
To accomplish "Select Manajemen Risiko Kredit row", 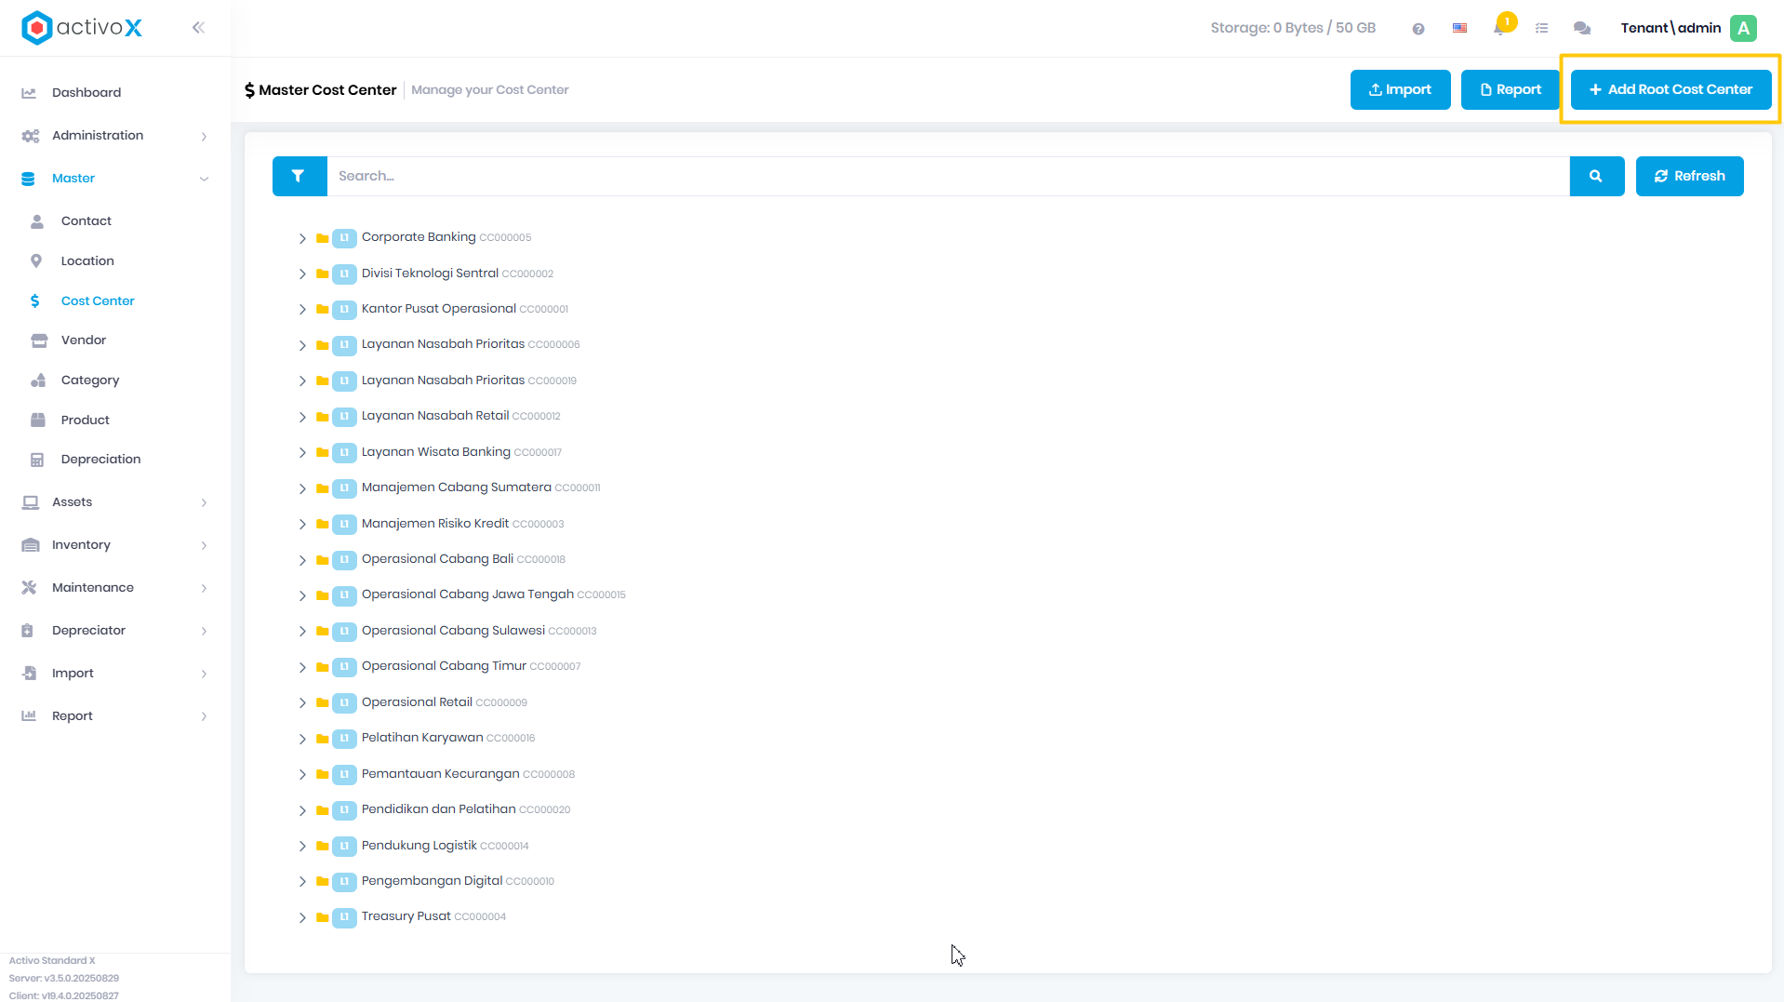I will coord(462,524).
